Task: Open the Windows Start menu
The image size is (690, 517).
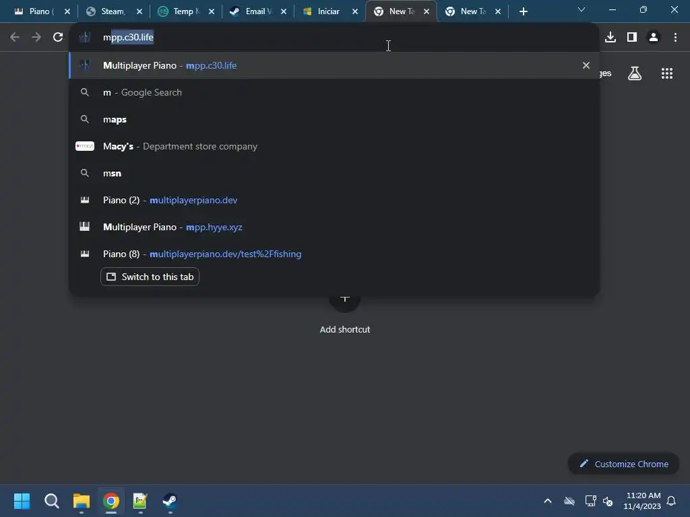Action: point(22,501)
